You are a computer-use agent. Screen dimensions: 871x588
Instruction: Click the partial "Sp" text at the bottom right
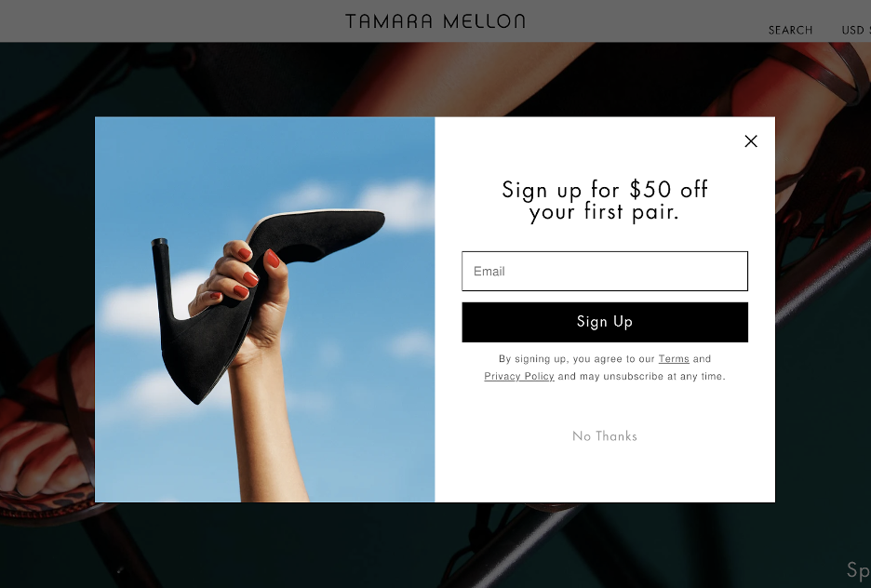click(x=858, y=569)
